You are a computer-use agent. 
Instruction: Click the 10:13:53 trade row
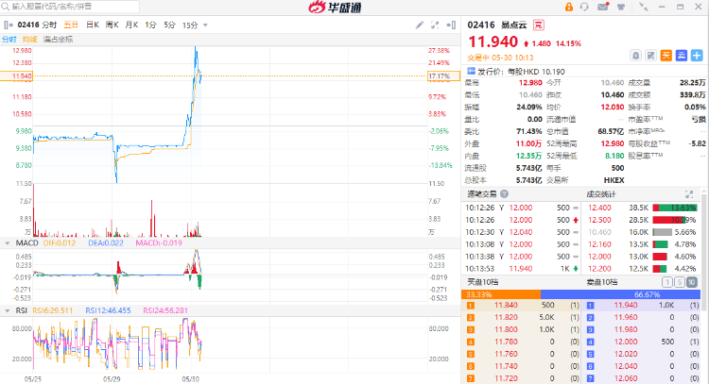tap(522, 269)
